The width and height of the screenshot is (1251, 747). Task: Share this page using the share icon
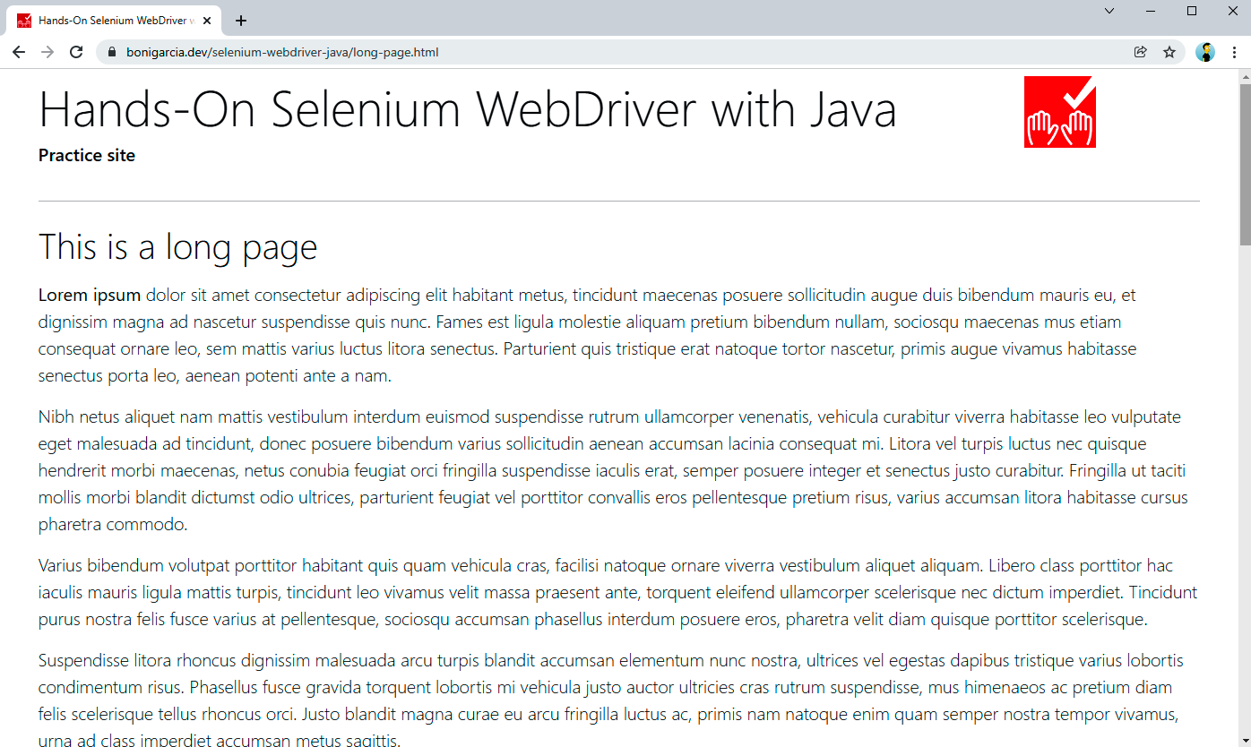coord(1140,52)
